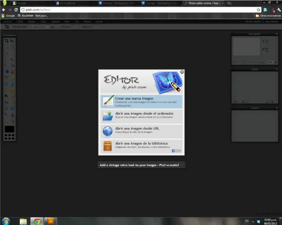Choose Crear una nueva imagen
This screenshot has width=282, height=225.
(141, 102)
